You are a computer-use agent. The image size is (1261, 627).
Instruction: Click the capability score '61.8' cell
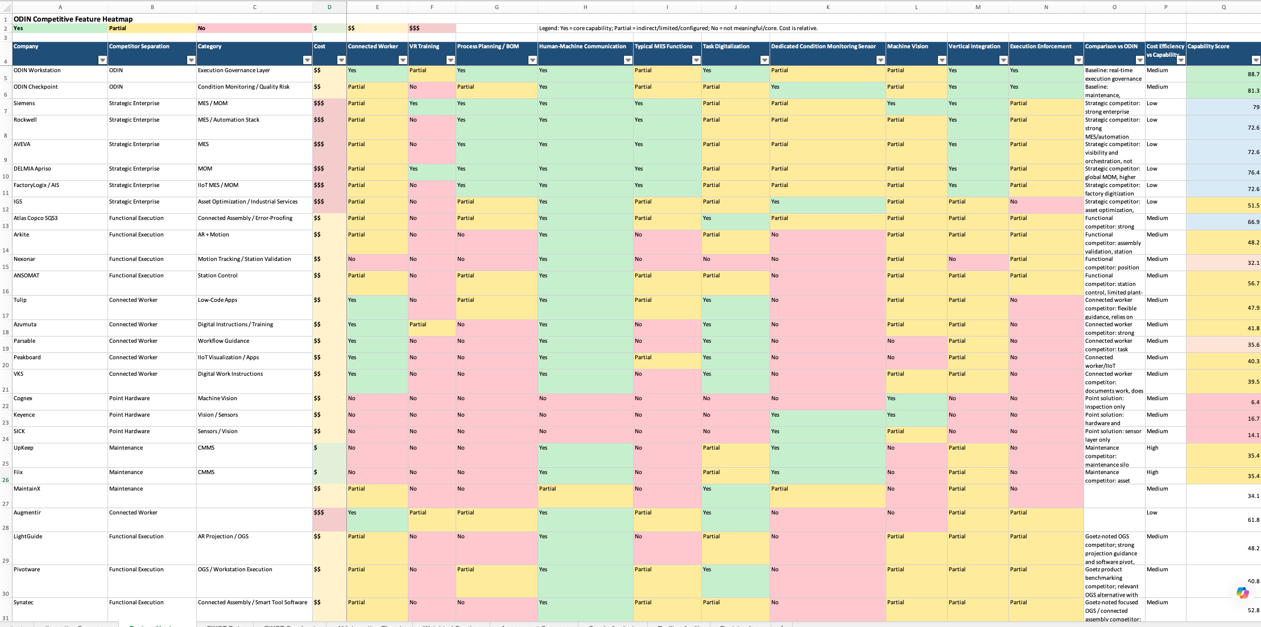pos(1223,520)
